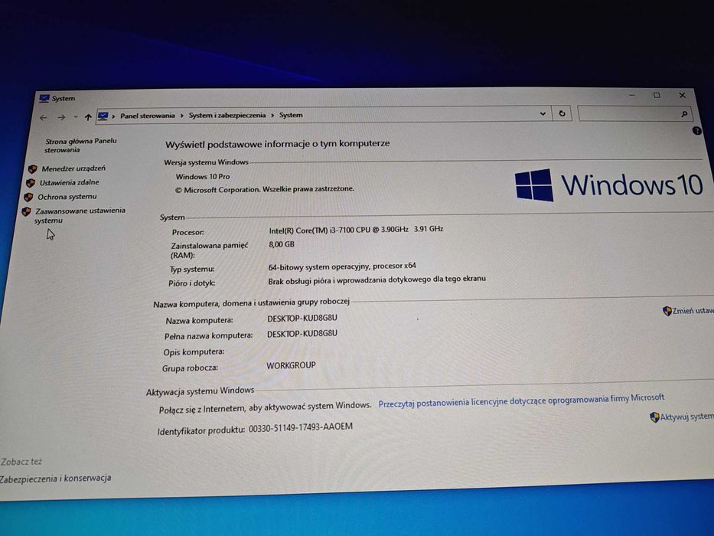Open Menedżer urządzeń

pos(73,168)
